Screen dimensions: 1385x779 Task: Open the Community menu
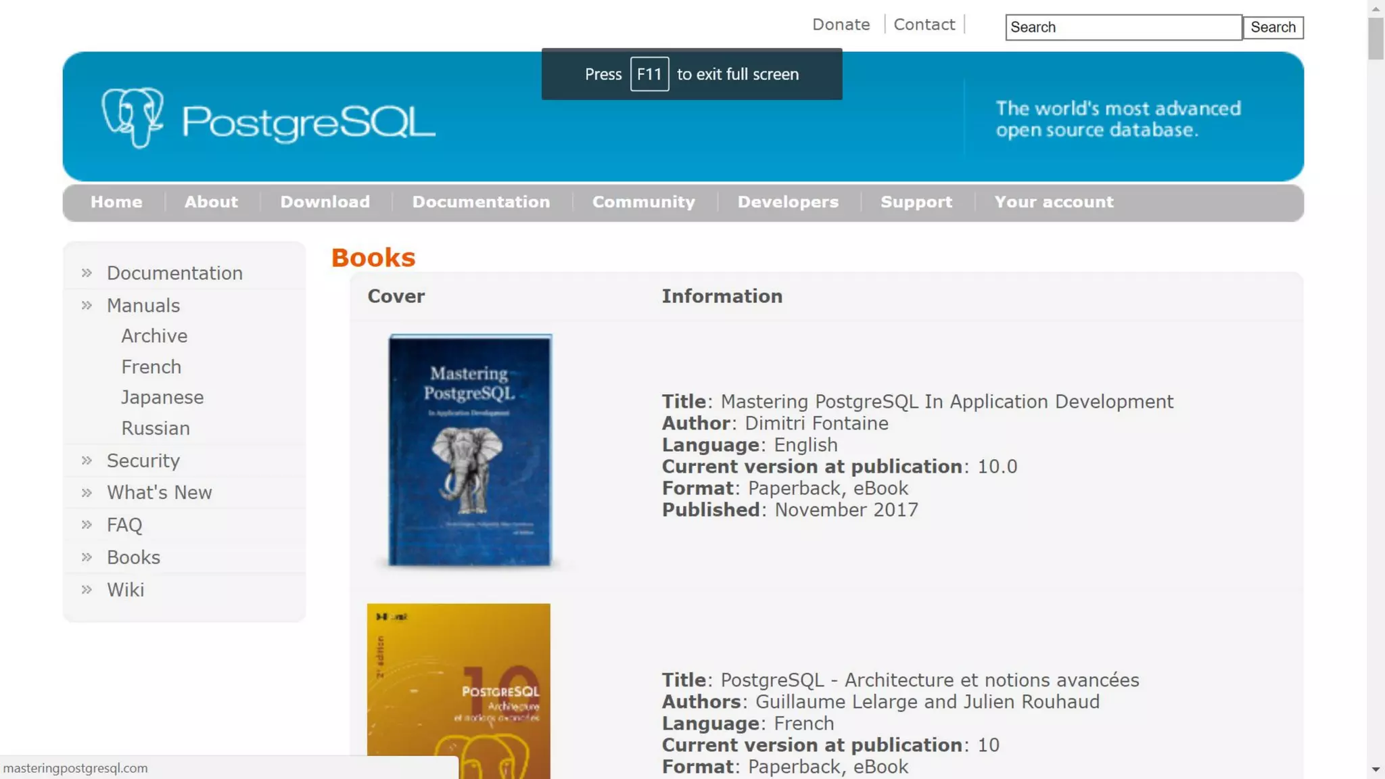tap(643, 202)
